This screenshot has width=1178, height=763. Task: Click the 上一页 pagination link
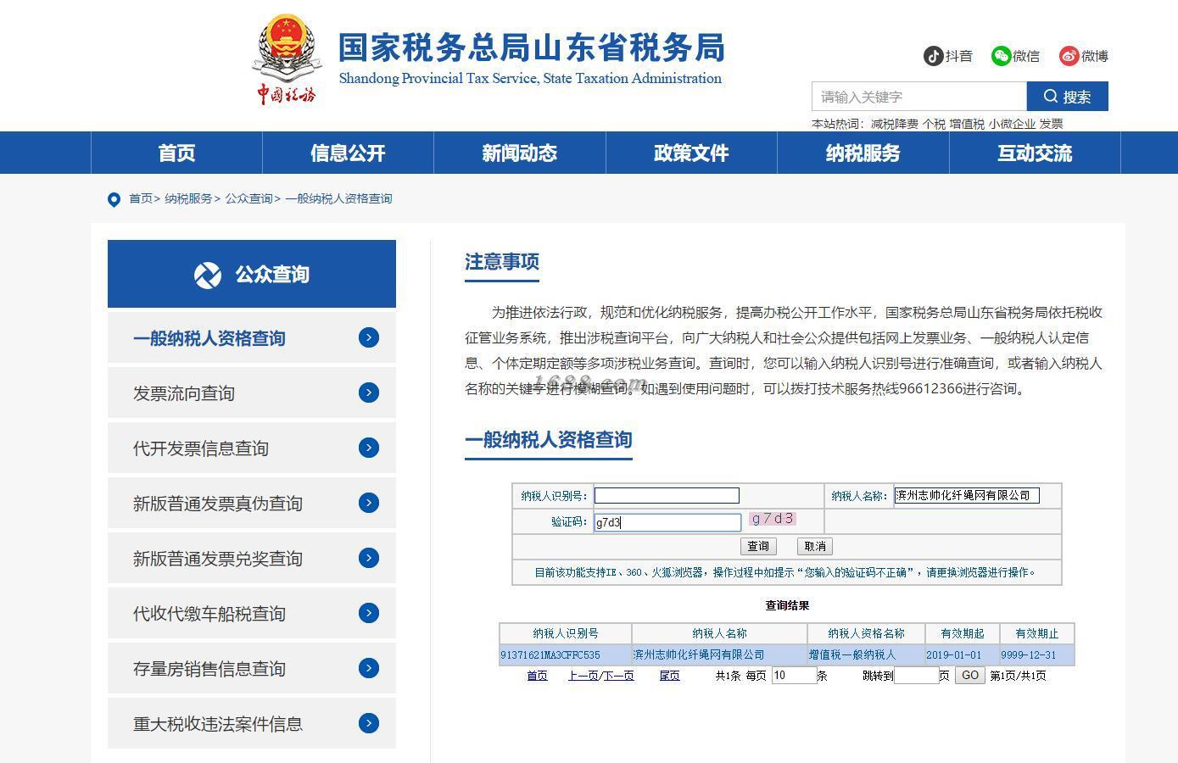583,676
